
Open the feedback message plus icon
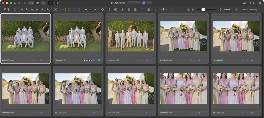tap(255, 3)
